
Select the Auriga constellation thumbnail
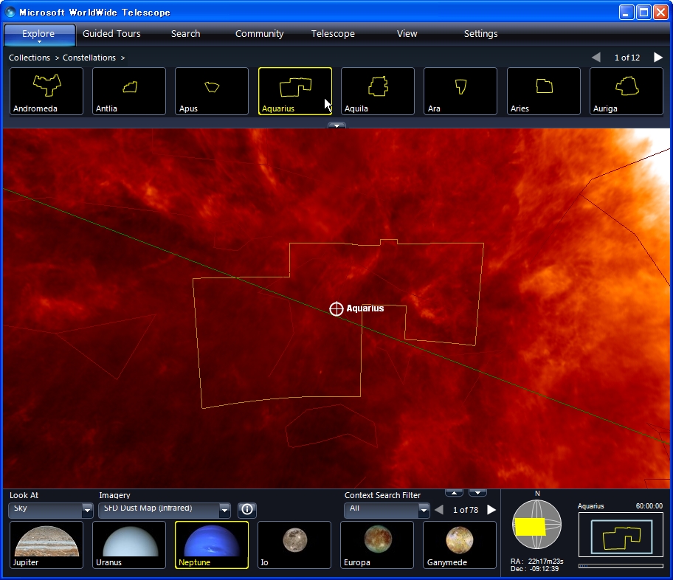click(x=627, y=91)
